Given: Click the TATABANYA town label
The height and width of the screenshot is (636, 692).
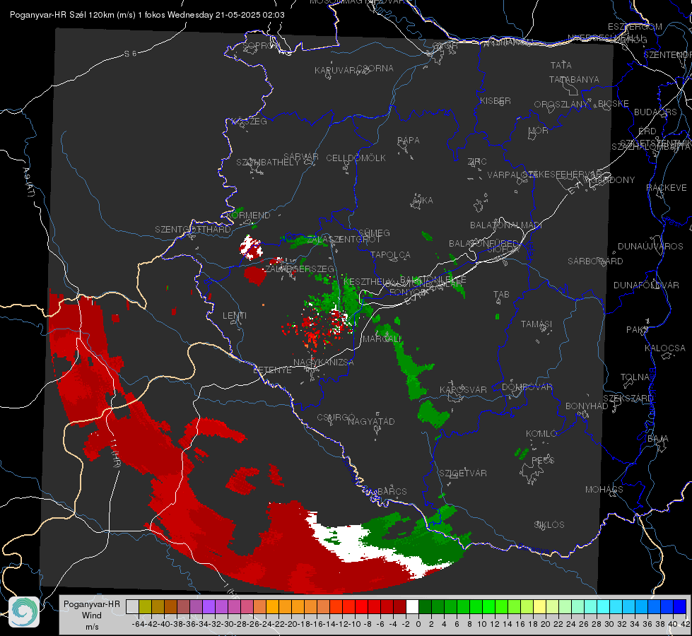Looking at the screenshot, I should point(574,79).
